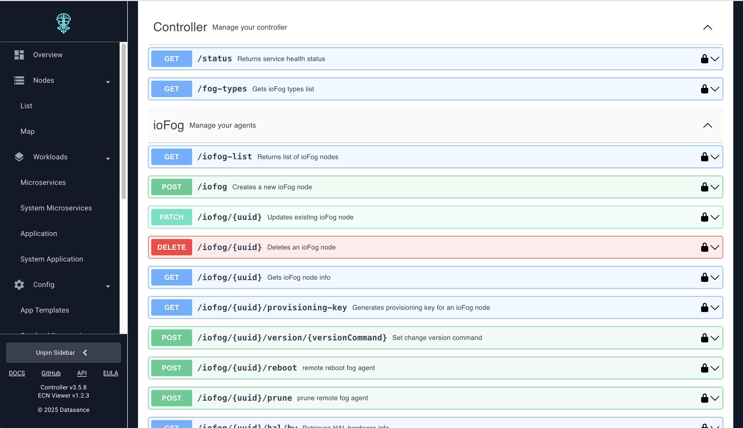This screenshot has height=428, width=743.
Task: Click the Workloads layers icon
Action: click(x=19, y=157)
